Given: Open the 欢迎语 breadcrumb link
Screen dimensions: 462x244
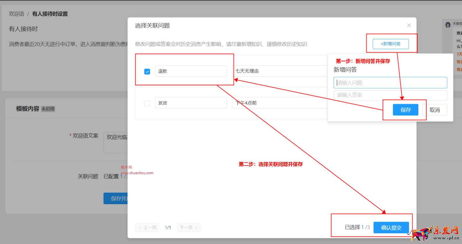Looking at the screenshot, I should [x=17, y=14].
